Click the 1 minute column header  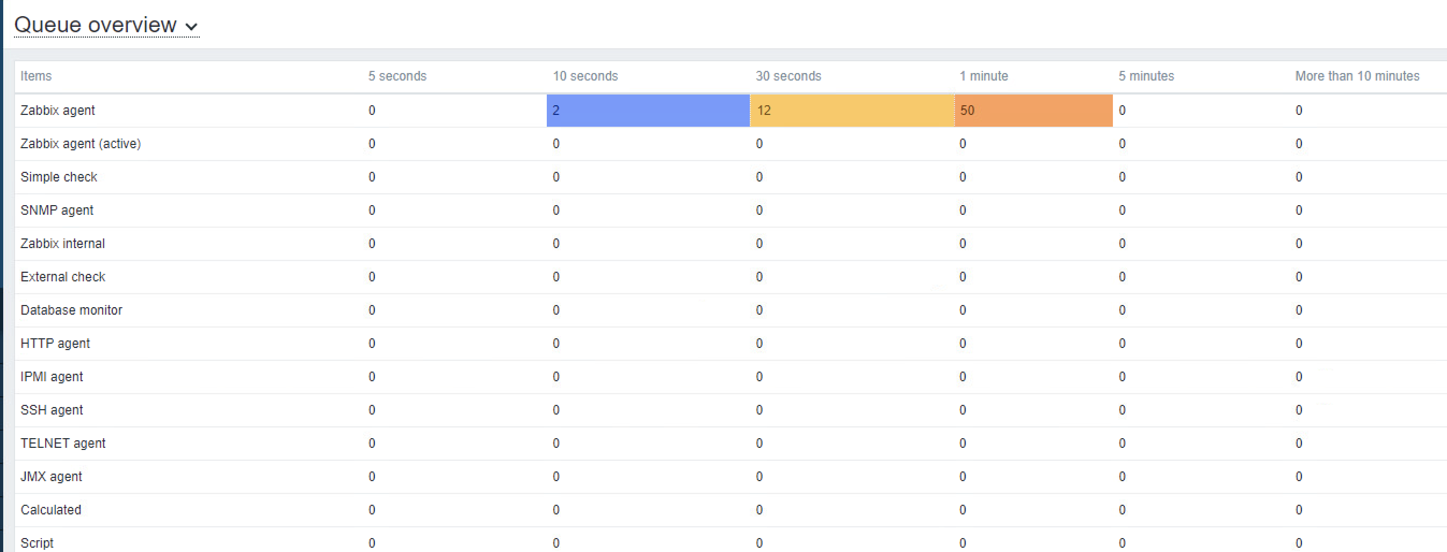click(983, 76)
